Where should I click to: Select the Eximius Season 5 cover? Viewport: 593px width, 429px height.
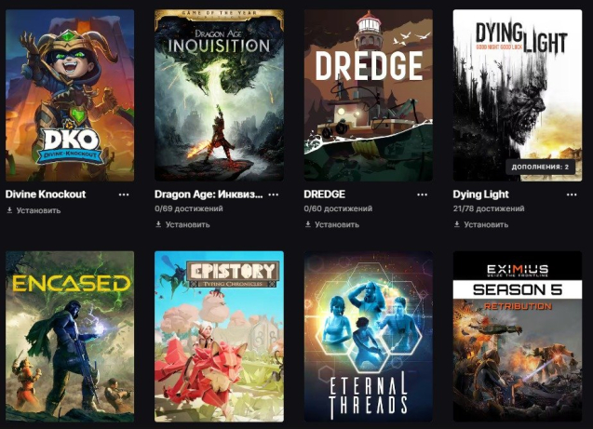coord(518,336)
